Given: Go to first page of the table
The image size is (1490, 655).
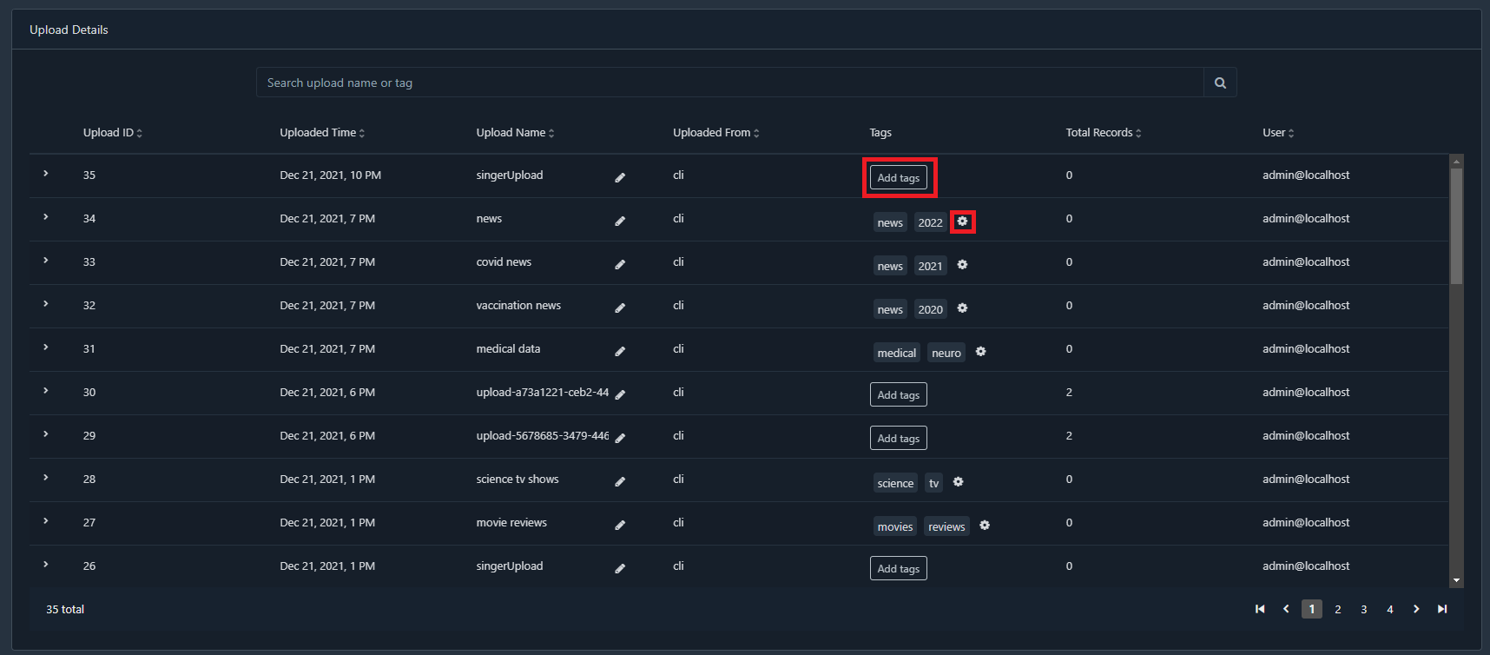Looking at the screenshot, I should 1260,609.
